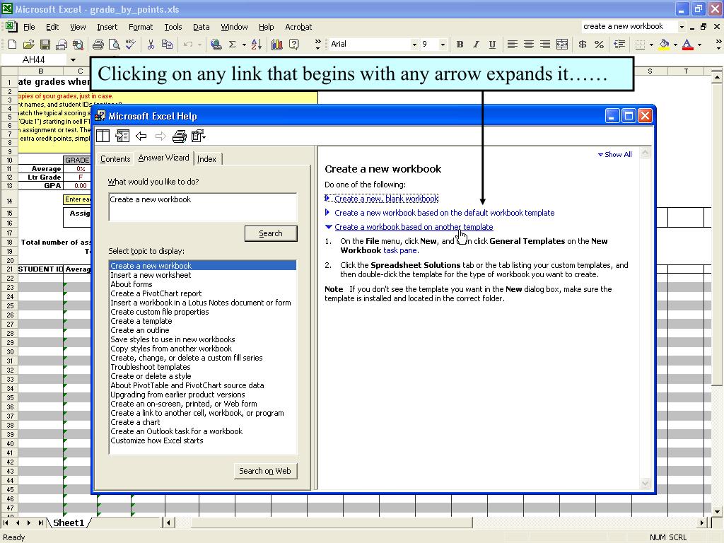Select 'Create a PivotChart report' topic

tap(156, 293)
